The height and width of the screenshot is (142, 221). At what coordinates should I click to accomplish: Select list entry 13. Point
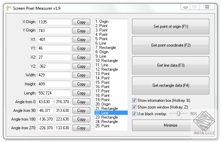click(111, 74)
